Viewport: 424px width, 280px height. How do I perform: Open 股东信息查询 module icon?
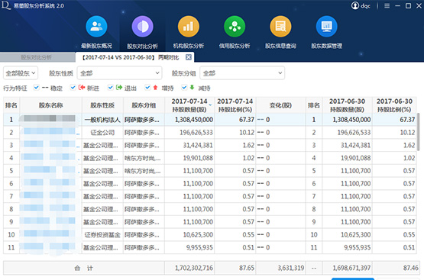(x=280, y=27)
